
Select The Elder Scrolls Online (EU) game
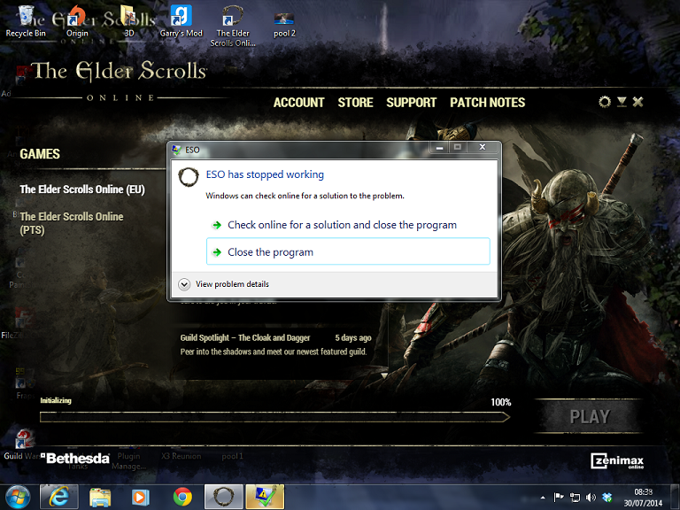(82, 189)
